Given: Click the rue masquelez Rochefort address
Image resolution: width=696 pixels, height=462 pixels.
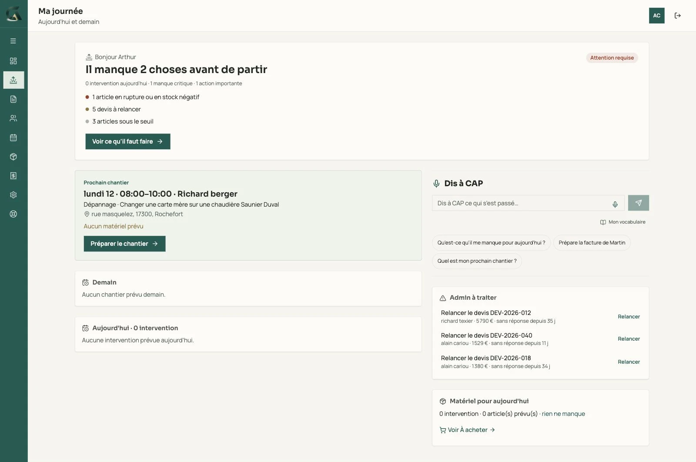Looking at the screenshot, I should [x=134, y=214].
